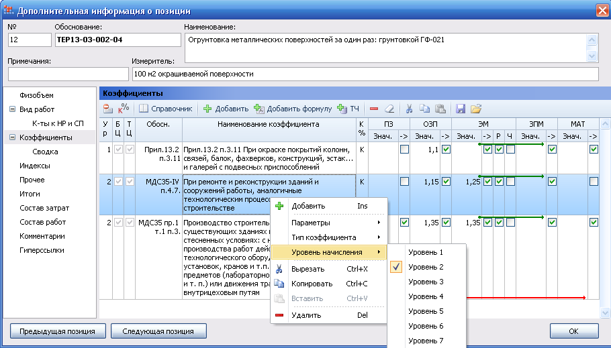This screenshot has width=611, height=348.
Task: Click the Примечания input field
Action: [68, 74]
